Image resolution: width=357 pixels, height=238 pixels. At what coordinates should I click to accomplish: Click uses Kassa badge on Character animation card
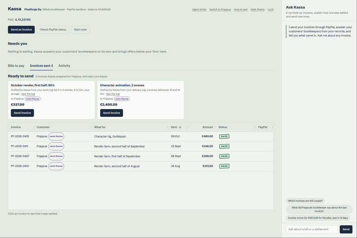(122, 99)
